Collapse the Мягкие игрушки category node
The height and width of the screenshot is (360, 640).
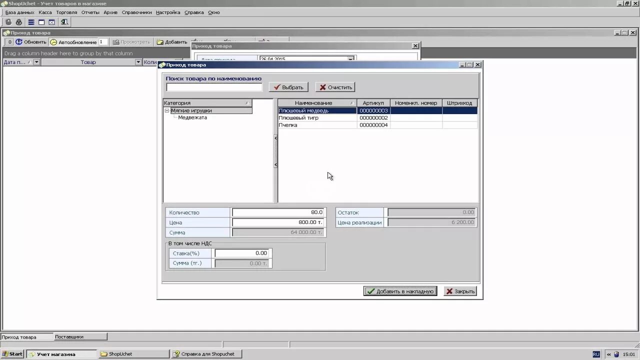167,111
